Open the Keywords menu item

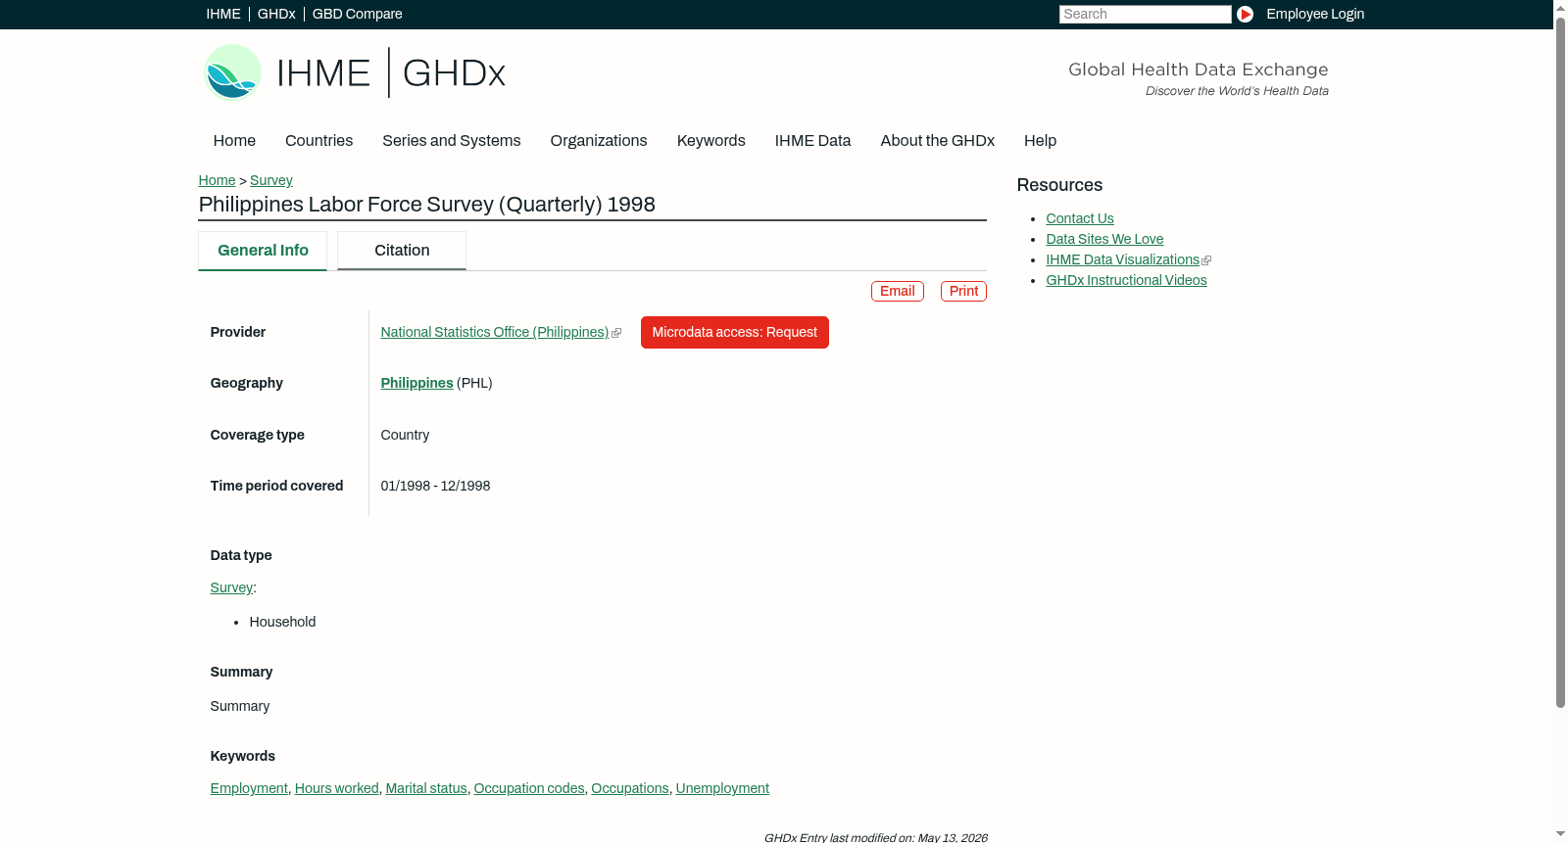point(711,141)
